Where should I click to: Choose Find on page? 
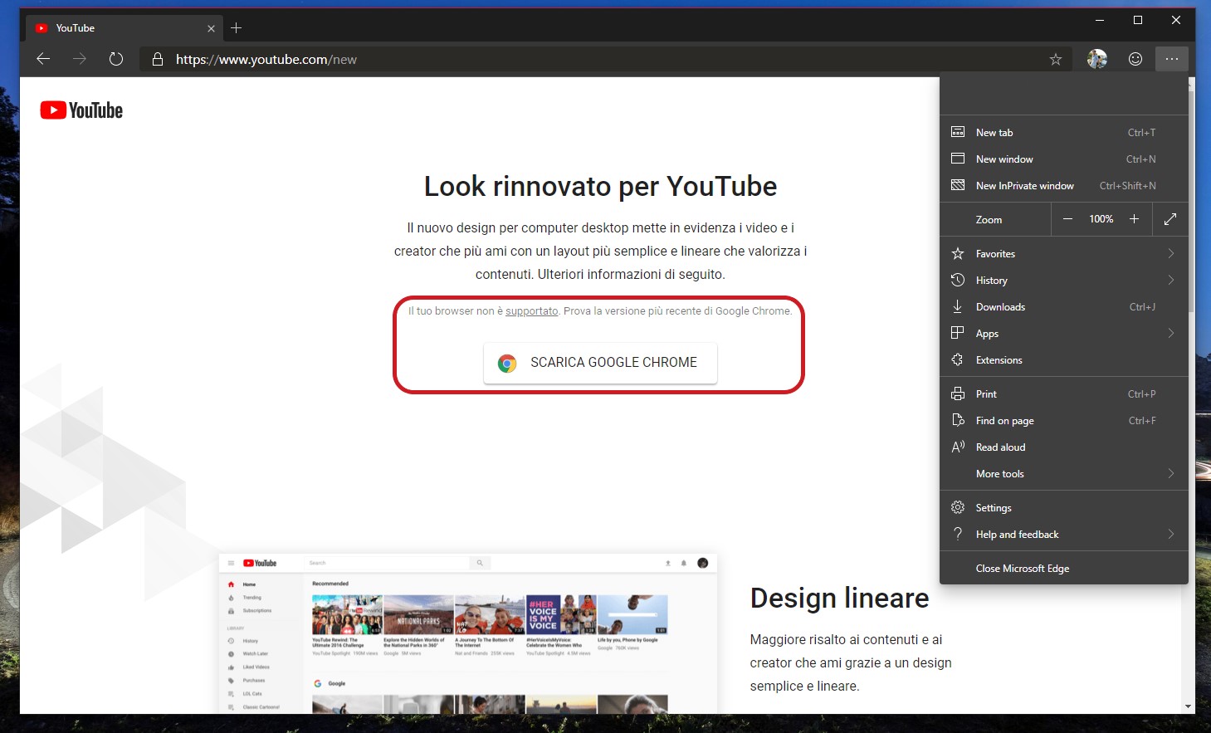pyautogui.click(x=1064, y=421)
